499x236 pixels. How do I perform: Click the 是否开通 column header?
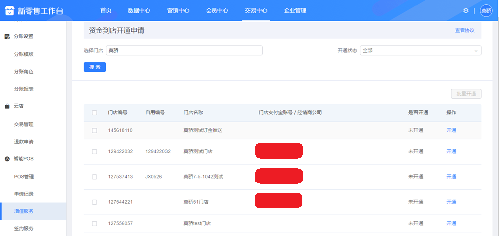[418, 113]
